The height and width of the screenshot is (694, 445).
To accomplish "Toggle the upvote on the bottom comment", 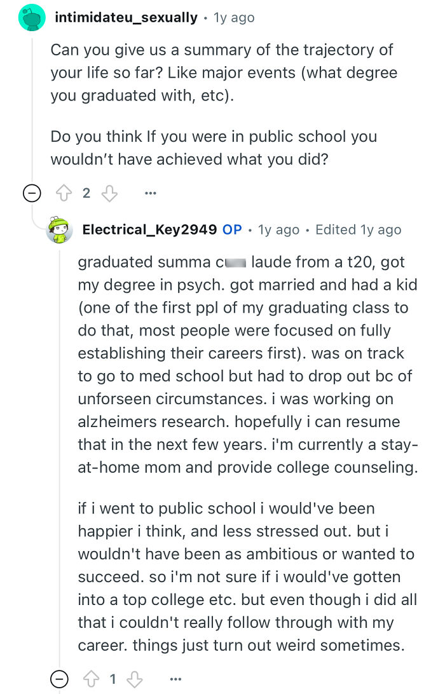I will point(91,679).
